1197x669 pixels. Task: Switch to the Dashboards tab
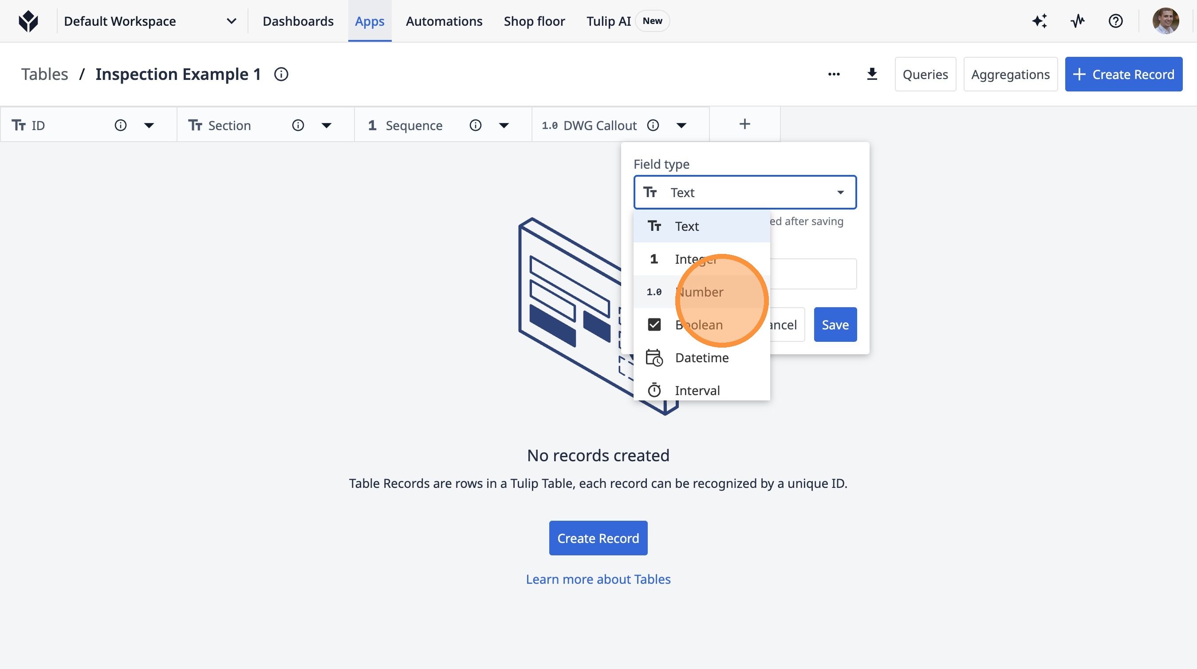pyautogui.click(x=298, y=21)
